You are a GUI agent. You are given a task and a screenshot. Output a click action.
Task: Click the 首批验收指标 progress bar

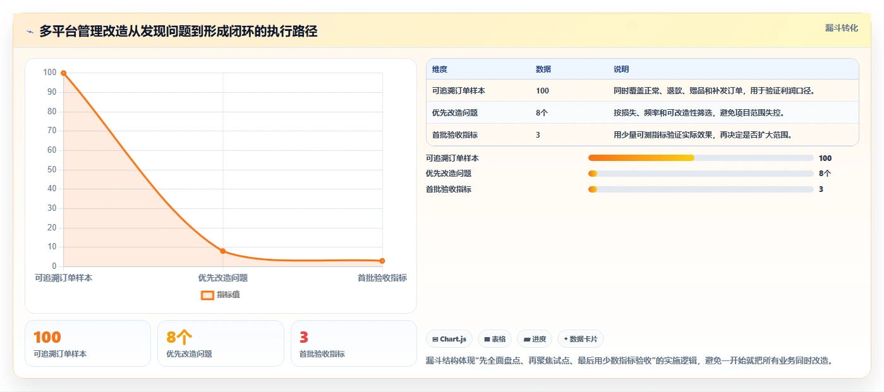tap(701, 189)
